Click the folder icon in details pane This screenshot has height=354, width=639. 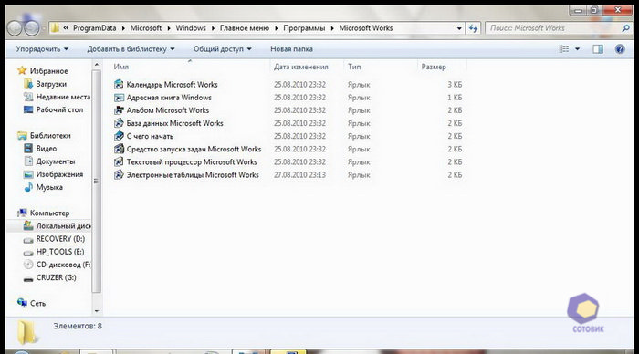pyautogui.click(x=27, y=332)
